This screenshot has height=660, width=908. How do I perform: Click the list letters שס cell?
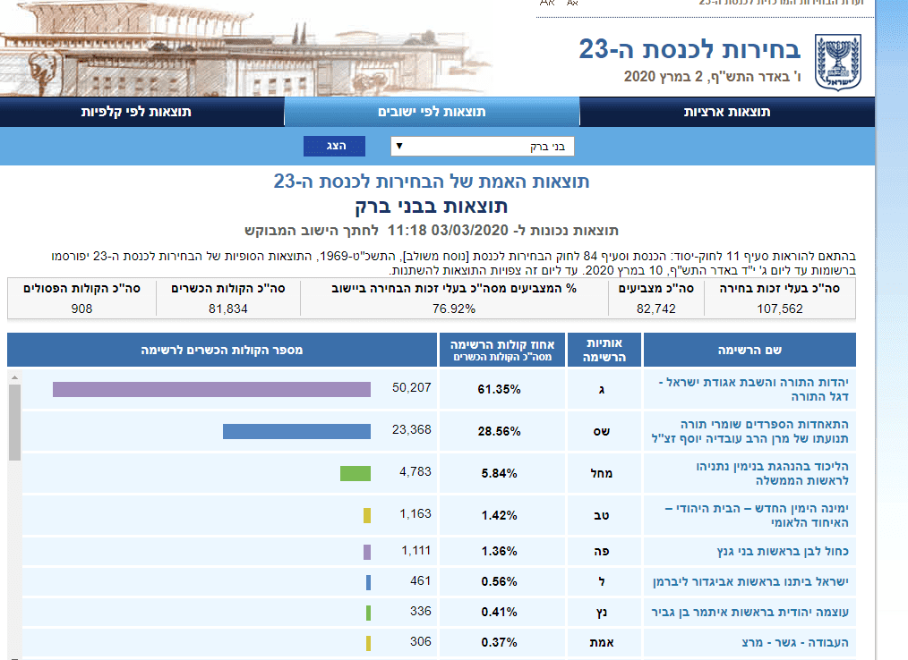click(602, 432)
